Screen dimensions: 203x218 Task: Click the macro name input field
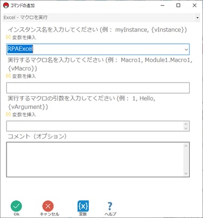pos(98,88)
